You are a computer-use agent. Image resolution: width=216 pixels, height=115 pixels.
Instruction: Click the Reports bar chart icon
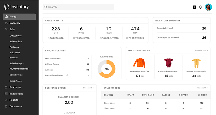pos(6,100)
